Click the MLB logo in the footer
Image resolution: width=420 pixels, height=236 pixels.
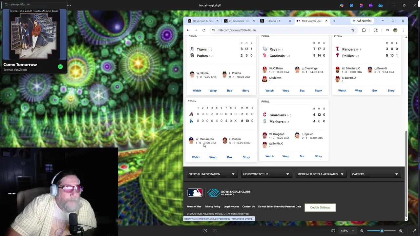pos(195,193)
